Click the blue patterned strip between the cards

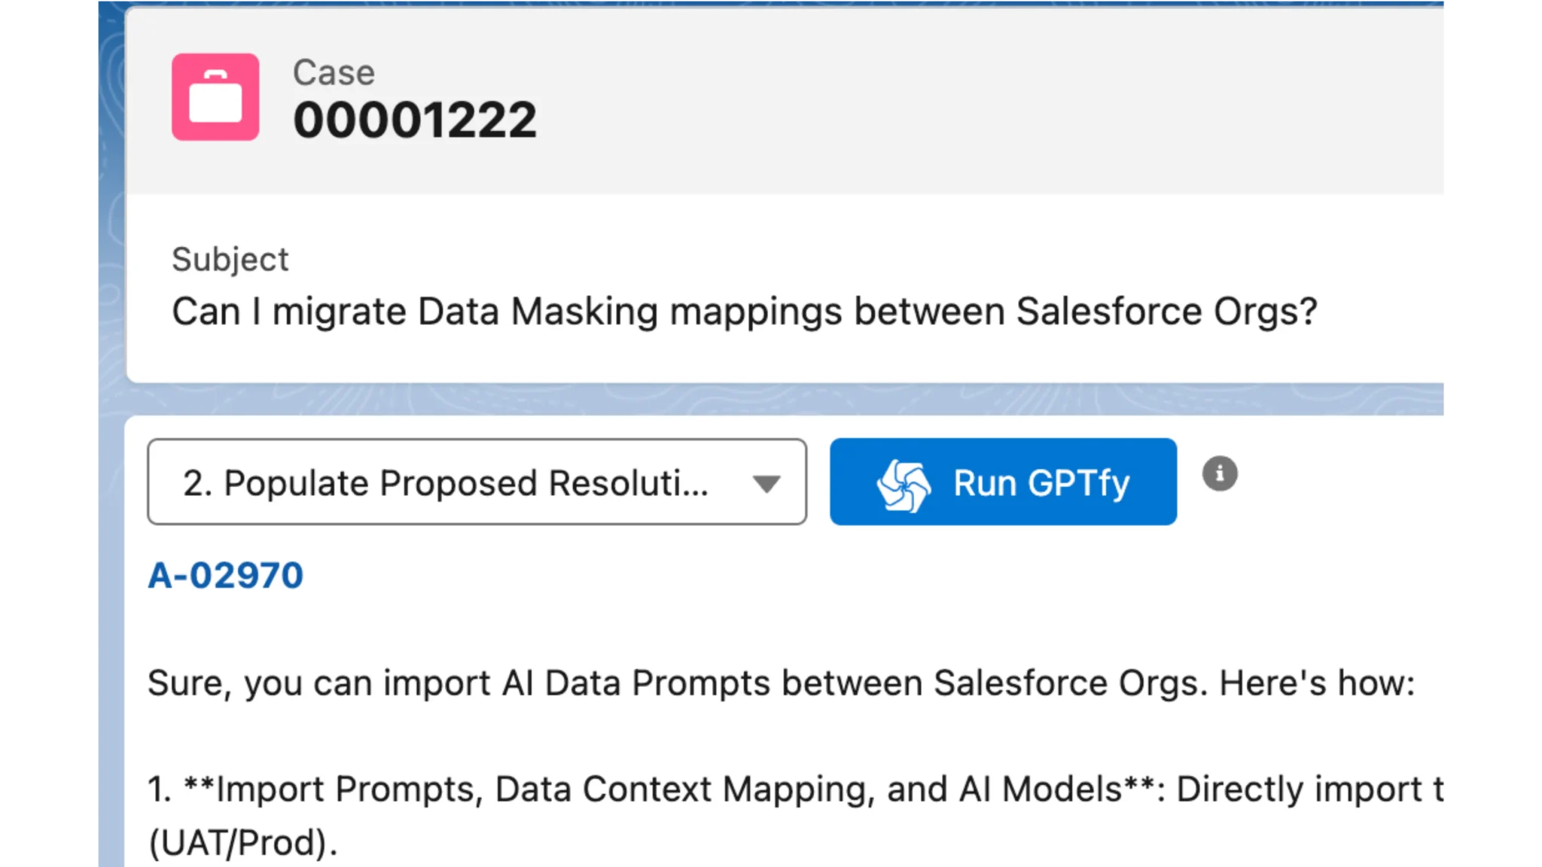click(x=753, y=399)
